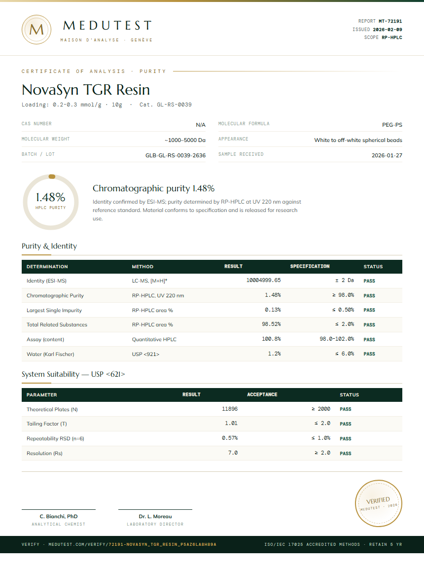Select the batch value GLB-GL-RS-0039-2636

(x=176, y=155)
